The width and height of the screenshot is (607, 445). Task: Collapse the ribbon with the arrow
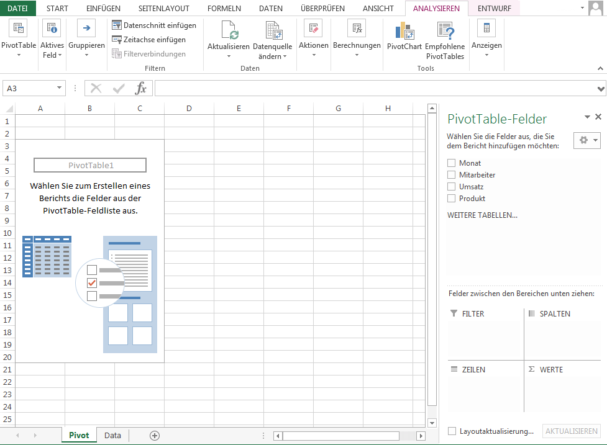coord(600,68)
